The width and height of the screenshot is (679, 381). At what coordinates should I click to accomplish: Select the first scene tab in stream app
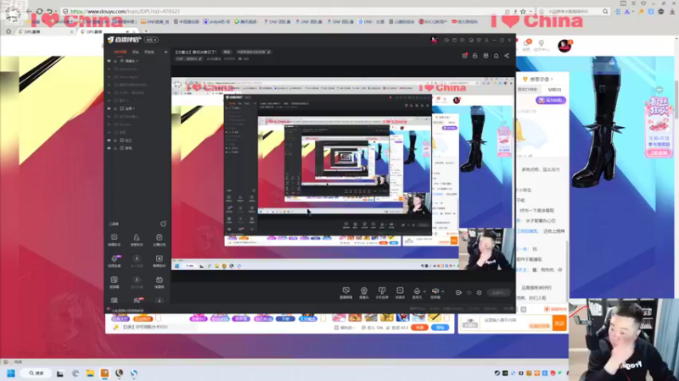pos(120,52)
